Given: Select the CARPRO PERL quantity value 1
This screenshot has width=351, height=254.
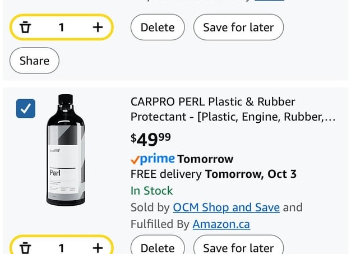Looking at the screenshot, I should [x=62, y=248].
